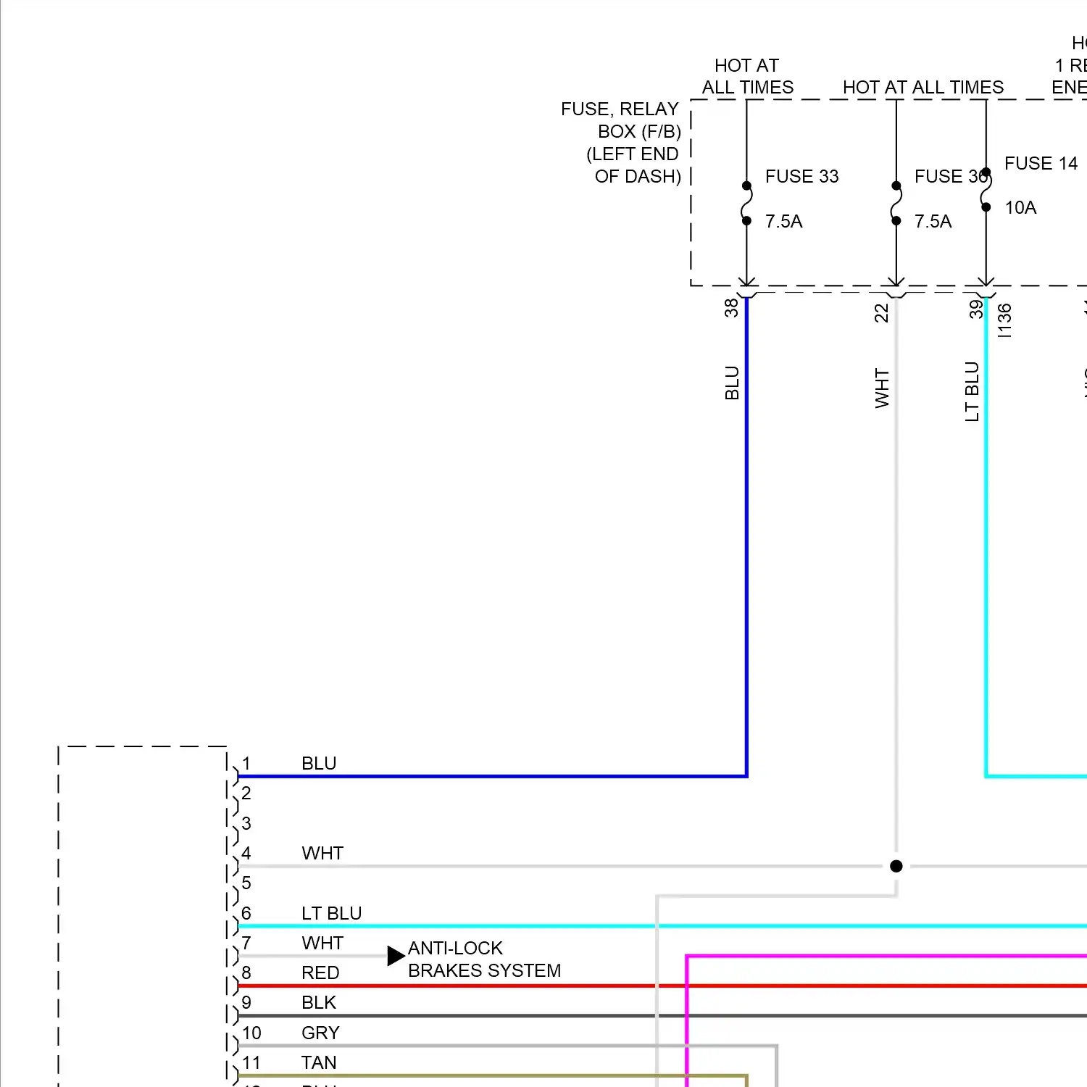The height and width of the screenshot is (1087, 1087).
Task: Select the FUSE 33 label
Action: (x=801, y=177)
